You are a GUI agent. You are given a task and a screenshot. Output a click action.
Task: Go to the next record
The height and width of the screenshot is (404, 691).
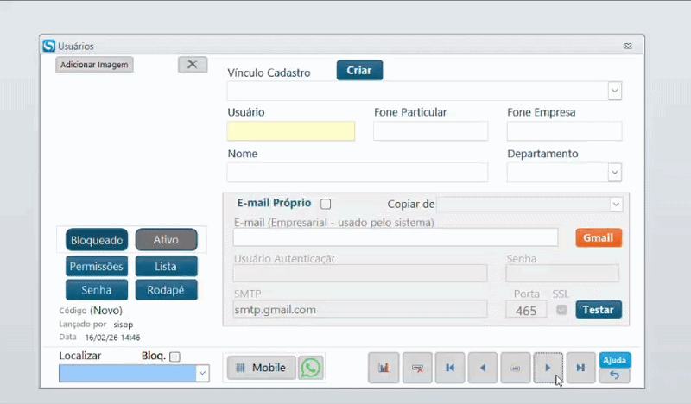tap(548, 368)
